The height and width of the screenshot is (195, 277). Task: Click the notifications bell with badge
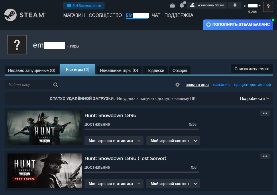pos(182,5)
